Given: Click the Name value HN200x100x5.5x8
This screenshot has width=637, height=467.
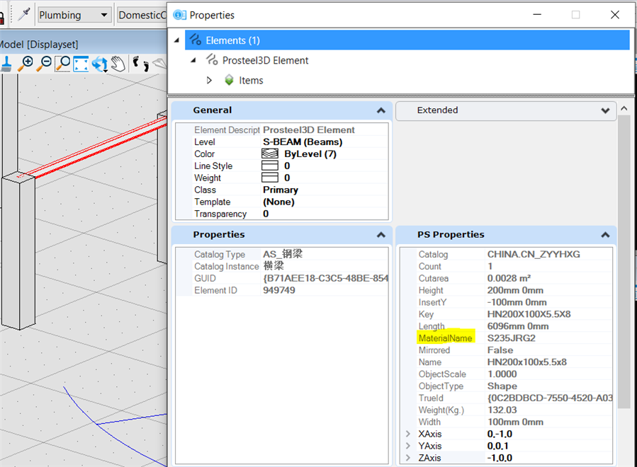Looking at the screenshot, I should pos(527,362).
